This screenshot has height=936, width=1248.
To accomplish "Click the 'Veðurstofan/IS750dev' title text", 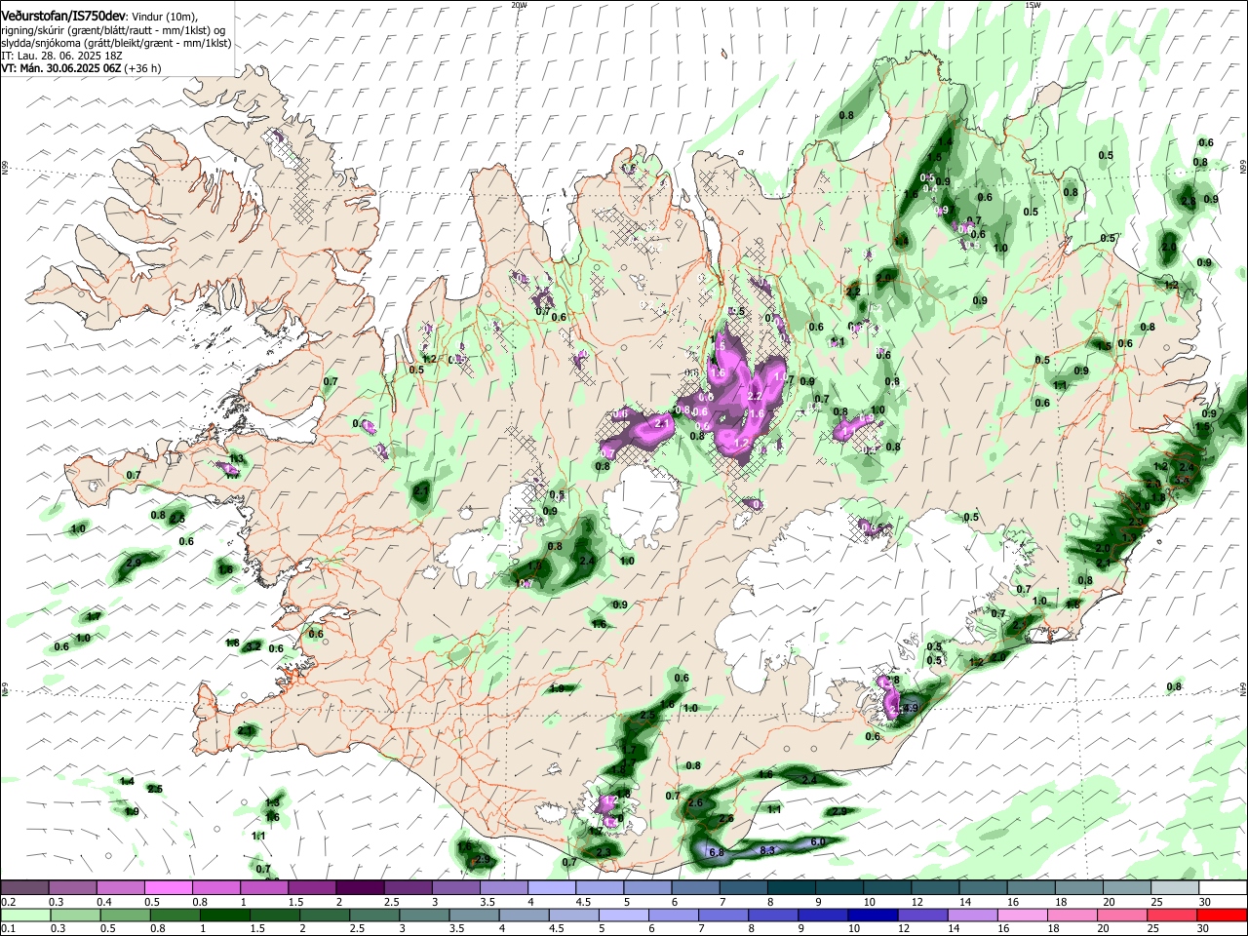I will point(62,16).
